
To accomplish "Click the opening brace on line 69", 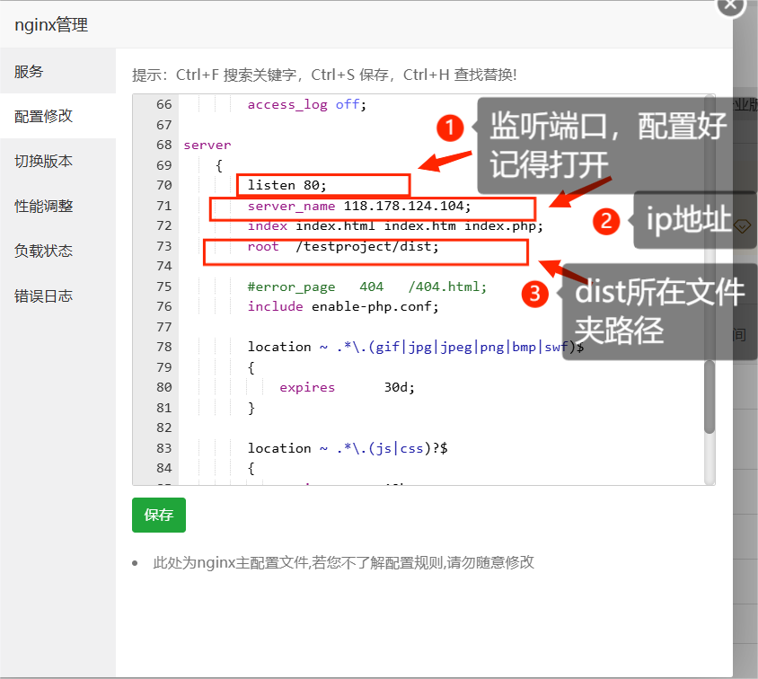I will pyautogui.click(x=219, y=165).
